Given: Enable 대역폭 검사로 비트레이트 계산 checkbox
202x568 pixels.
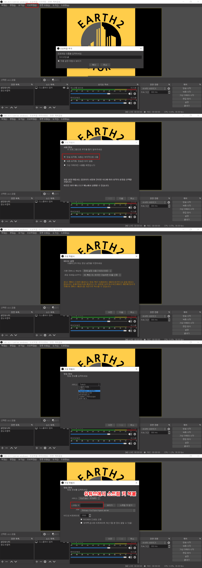Looking at the screenshot, I should [x=82, y=523].
